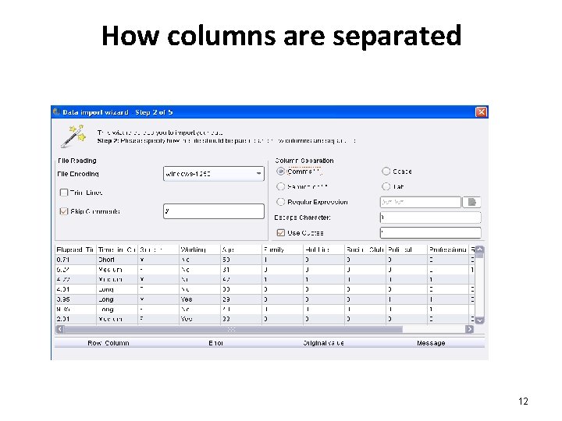Select the Semicolon separator option

281,186
